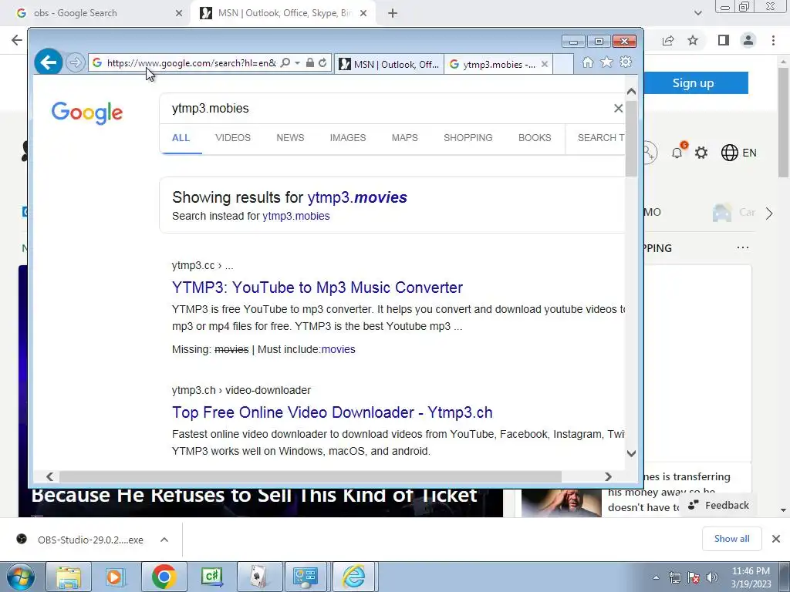Open the Windows Start button
Image resolution: width=790 pixels, height=592 pixels.
tap(21, 577)
